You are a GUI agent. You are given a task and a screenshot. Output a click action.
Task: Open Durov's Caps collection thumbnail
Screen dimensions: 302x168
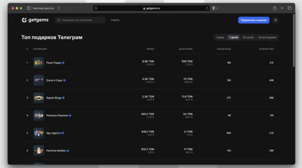pos(39,80)
